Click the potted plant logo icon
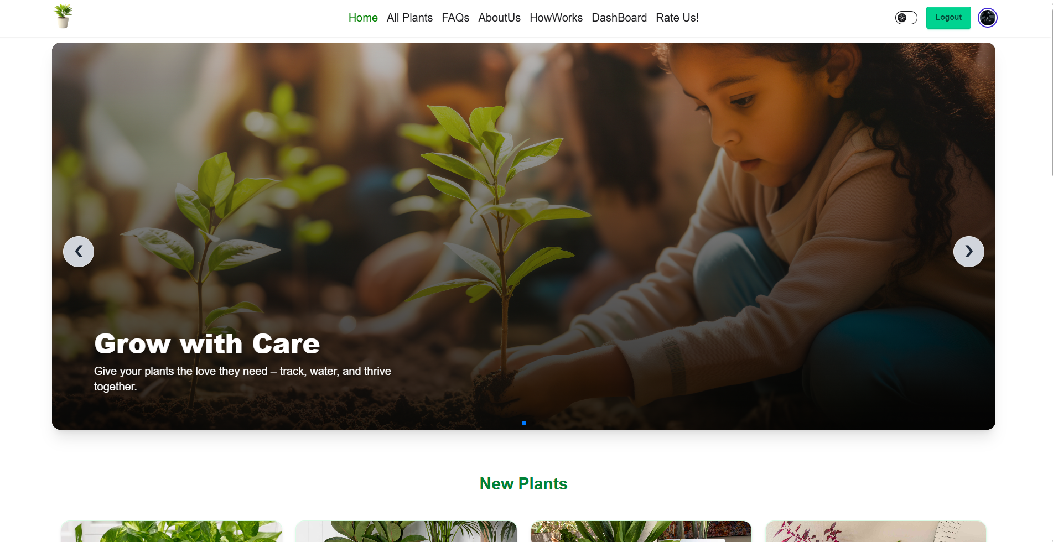The image size is (1053, 542). 63,16
